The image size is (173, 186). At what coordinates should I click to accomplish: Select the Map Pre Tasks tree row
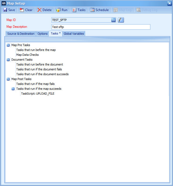(21, 45)
